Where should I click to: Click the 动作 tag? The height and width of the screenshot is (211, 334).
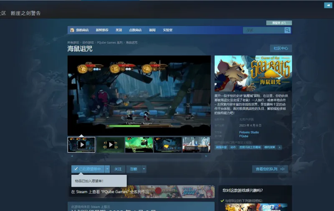coord(233,147)
